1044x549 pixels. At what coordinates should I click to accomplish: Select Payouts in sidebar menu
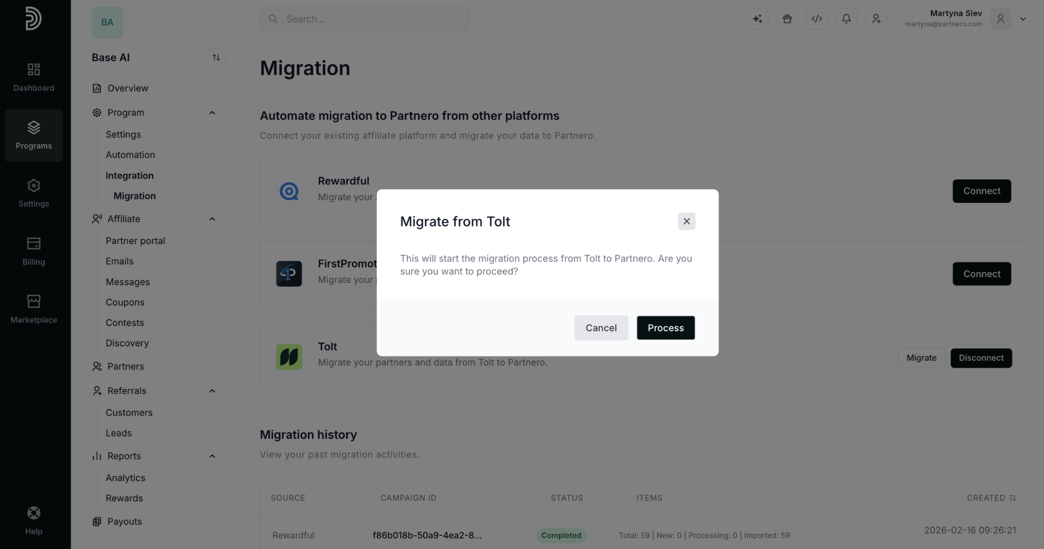click(124, 521)
